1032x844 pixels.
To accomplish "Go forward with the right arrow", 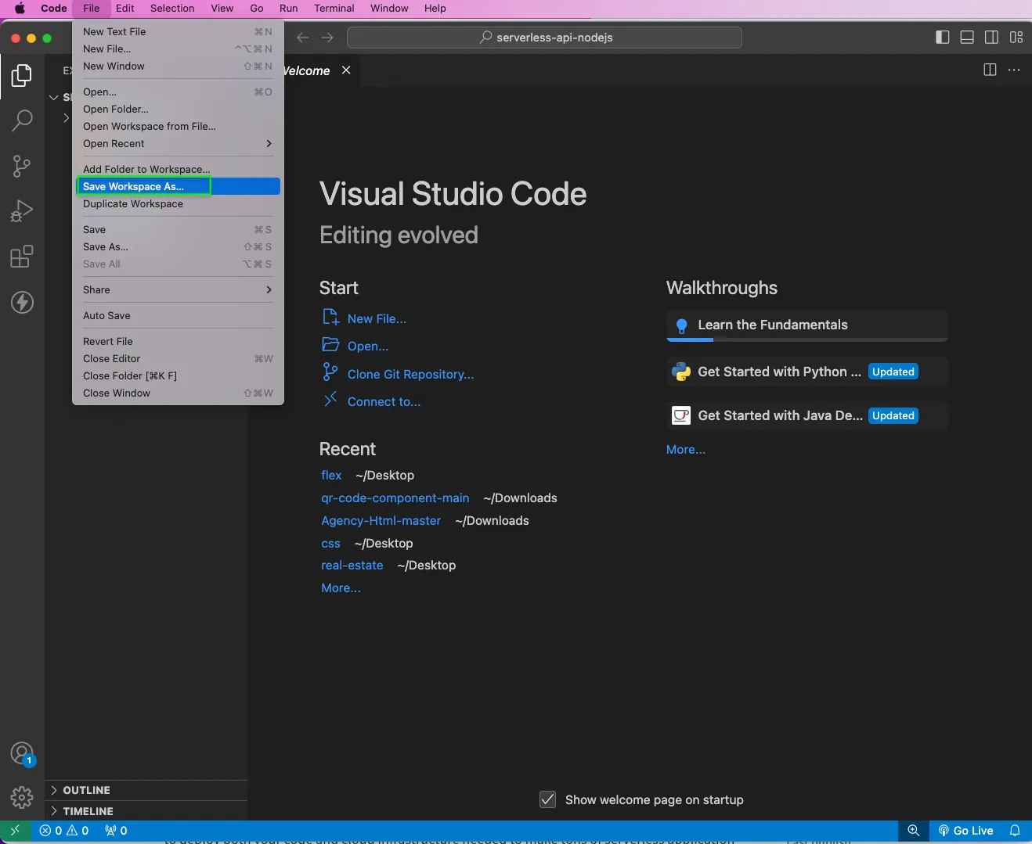I will [x=327, y=38].
